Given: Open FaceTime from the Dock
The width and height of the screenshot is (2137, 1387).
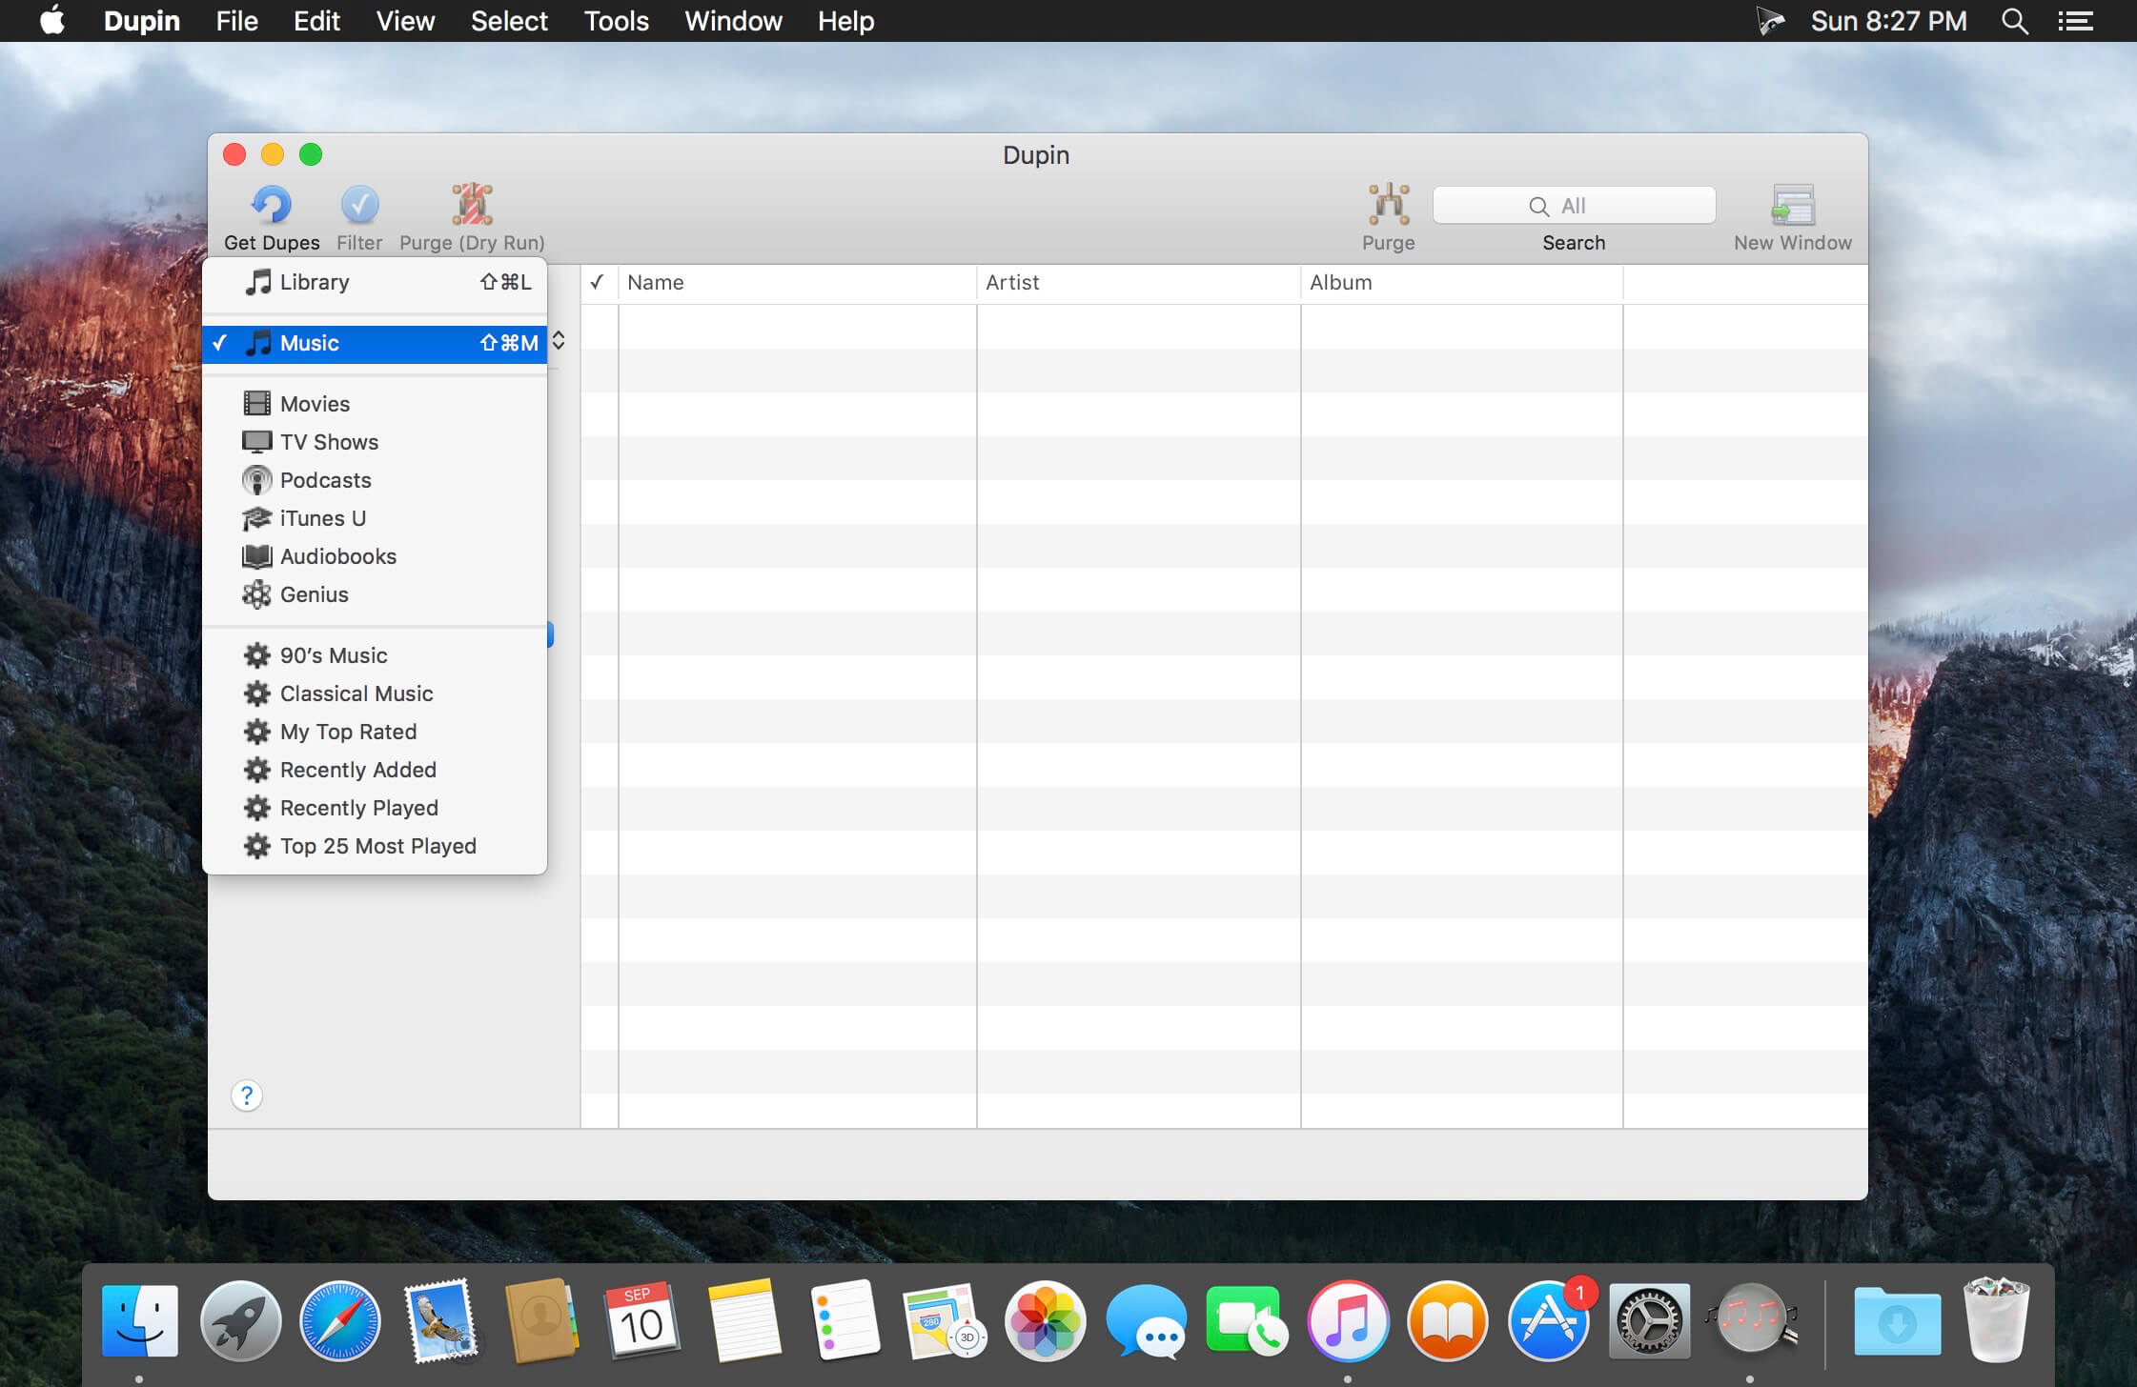Looking at the screenshot, I should (1247, 1320).
